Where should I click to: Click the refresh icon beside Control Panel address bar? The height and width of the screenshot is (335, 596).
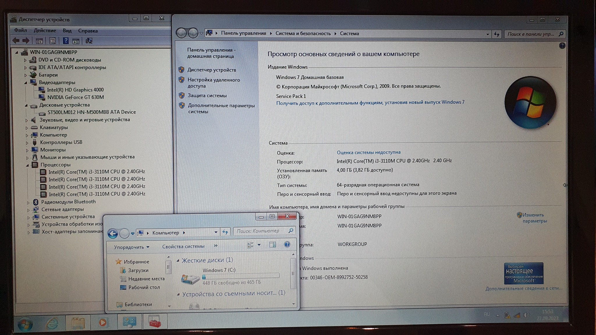click(497, 34)
